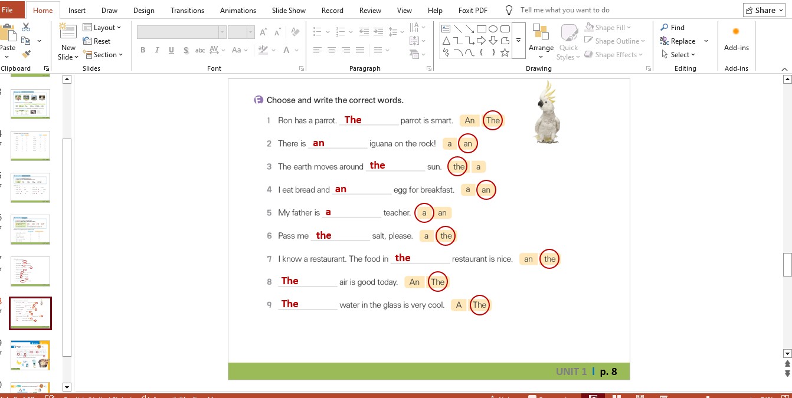
Task: Pick the Text Box shape in shapes gallery
Action: 446,29
